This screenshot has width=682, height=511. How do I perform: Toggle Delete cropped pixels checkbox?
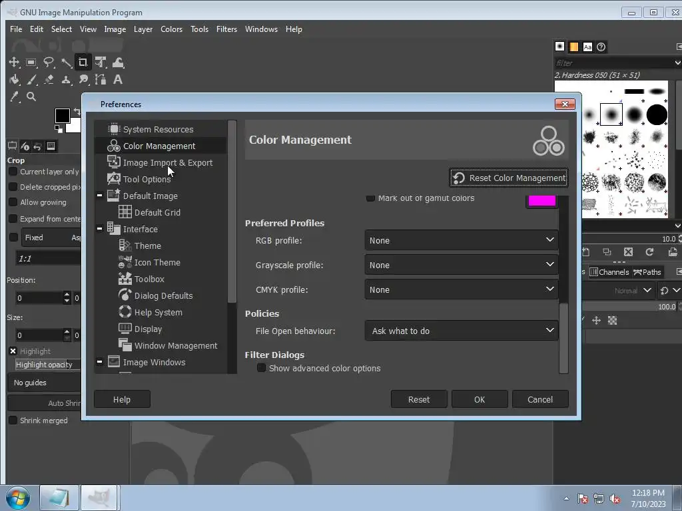click(x=13, y=187)
